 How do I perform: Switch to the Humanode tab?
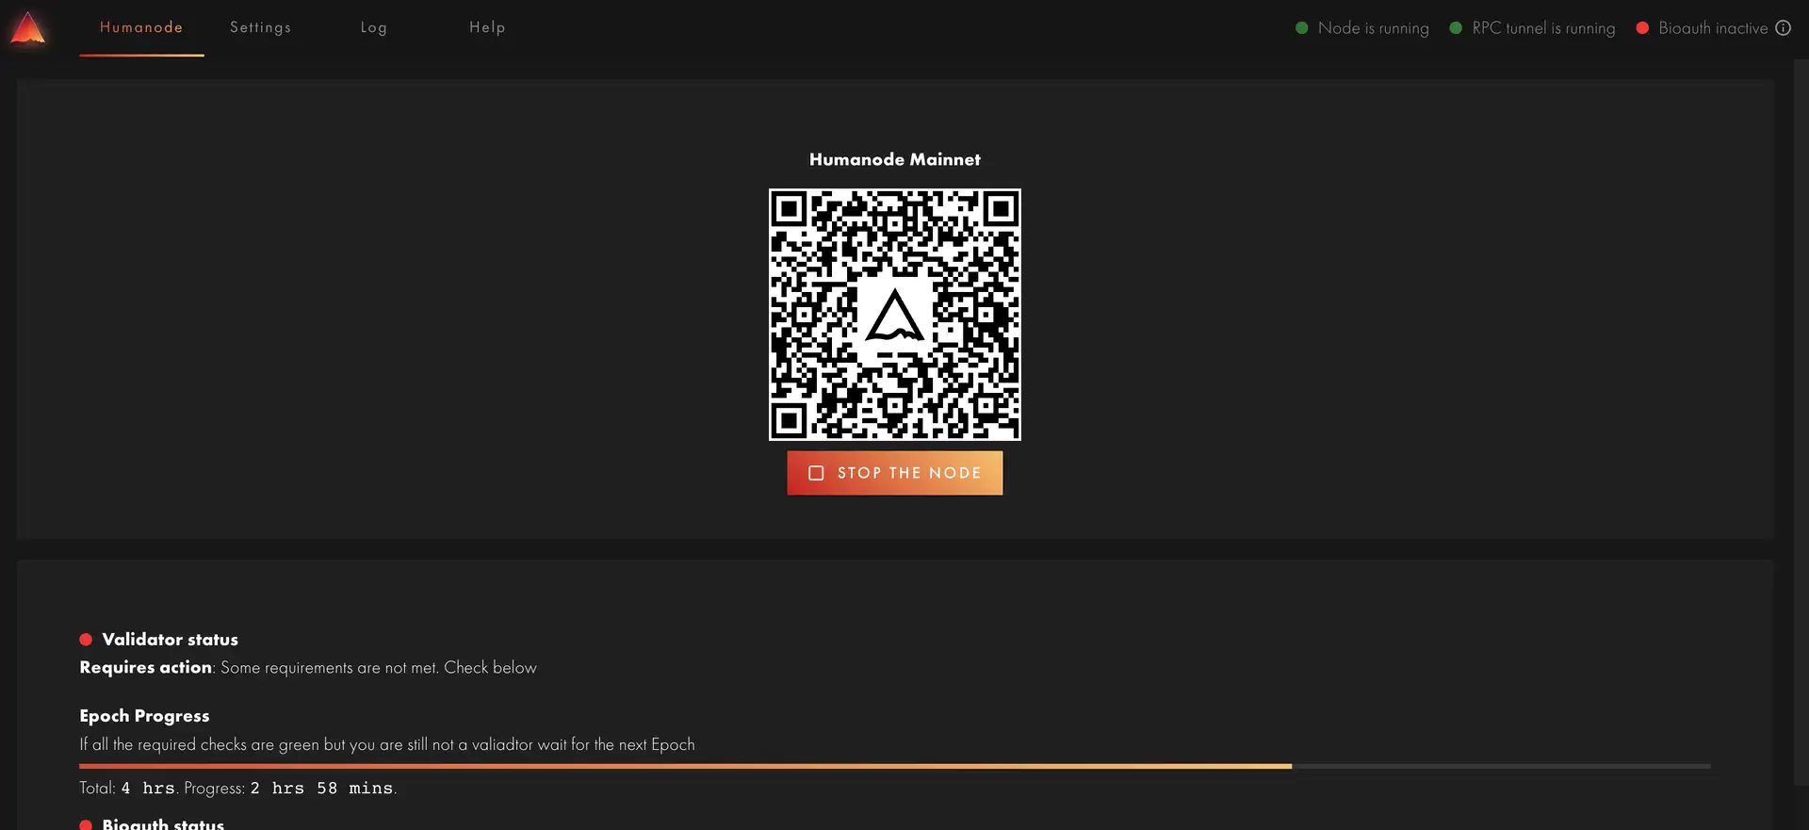tap(141, 27)
